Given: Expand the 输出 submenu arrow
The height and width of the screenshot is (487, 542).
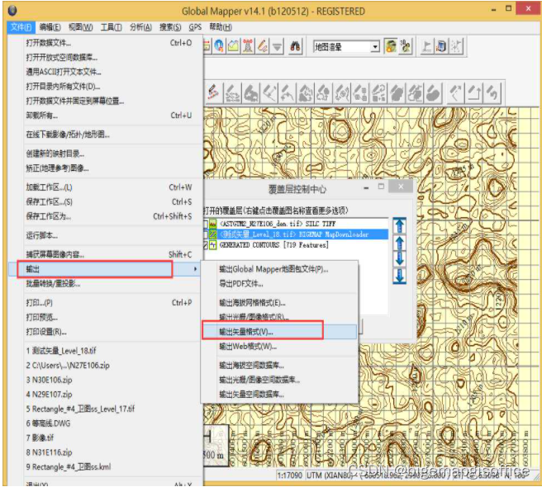Looking at the screenshot, I should [195, 269].
